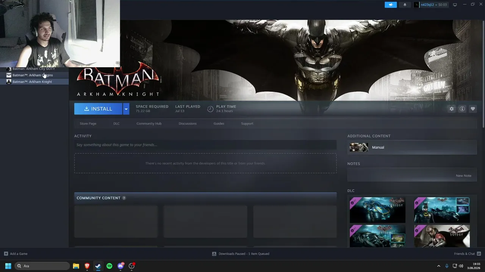Select Batman: Arkham Origins in library list
This screenshot has height=272, width=485.
coord(34,75)
